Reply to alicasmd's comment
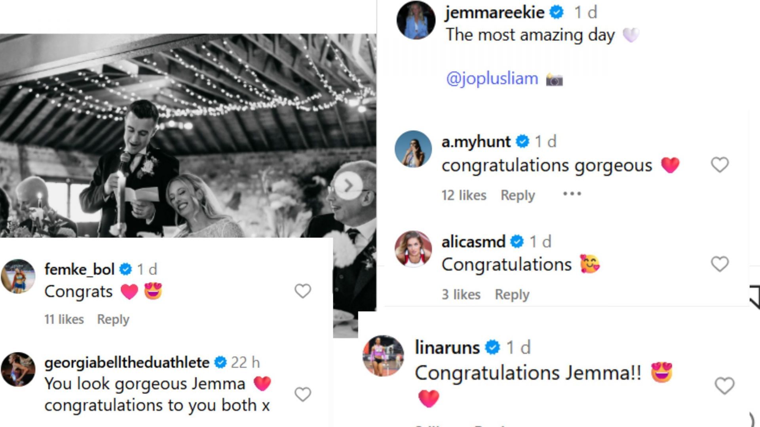 pyautogui.click(x=512, y=295)
